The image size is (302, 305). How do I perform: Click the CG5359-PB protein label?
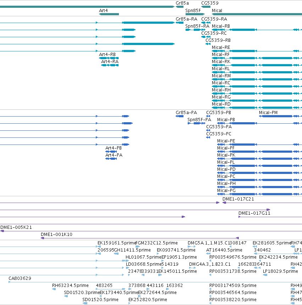click(x=219, y=113)
